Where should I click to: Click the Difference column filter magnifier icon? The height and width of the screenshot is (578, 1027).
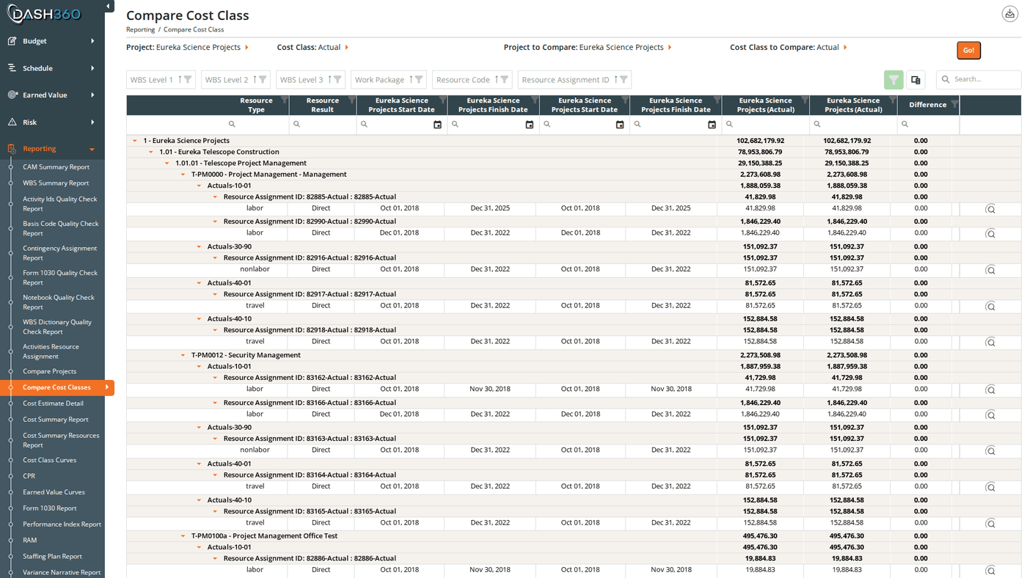[x=904, y=125]
